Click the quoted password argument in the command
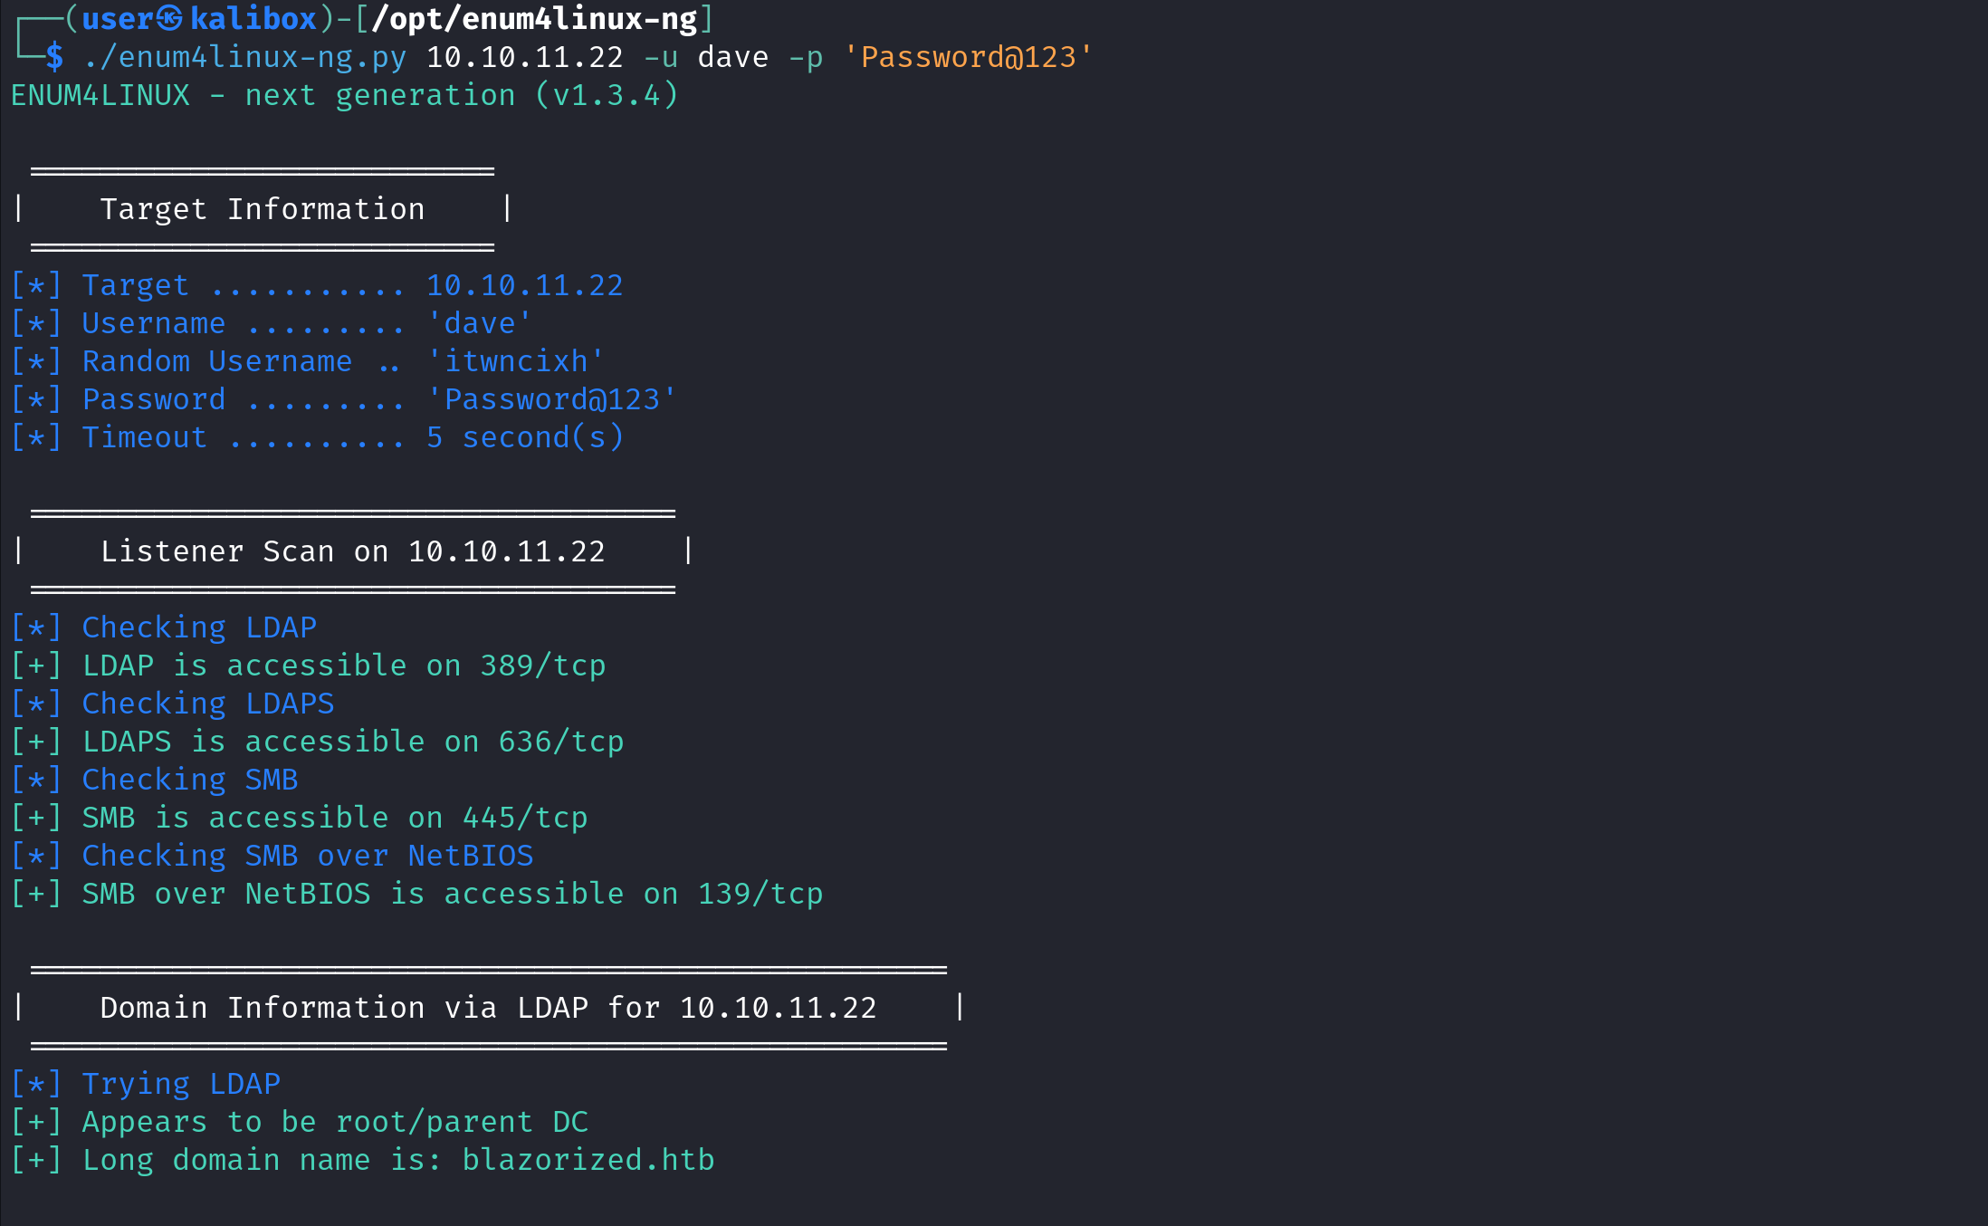The width and height of the screenshot is (1988, 1226). (968, 57)
